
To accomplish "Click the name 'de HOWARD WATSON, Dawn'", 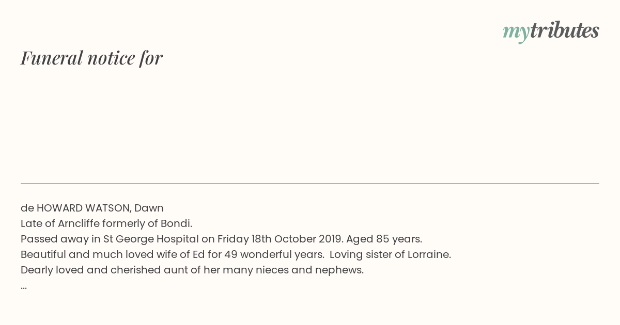I will (x=92, y=208).
